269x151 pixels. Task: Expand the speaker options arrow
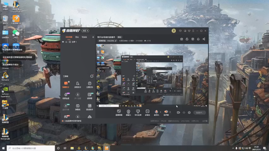click(170, 112)
